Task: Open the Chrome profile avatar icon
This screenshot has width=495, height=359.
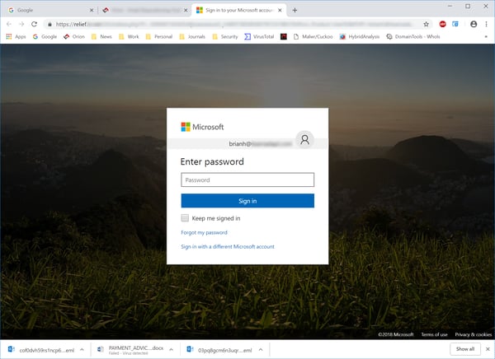Action: click(474, 24)
